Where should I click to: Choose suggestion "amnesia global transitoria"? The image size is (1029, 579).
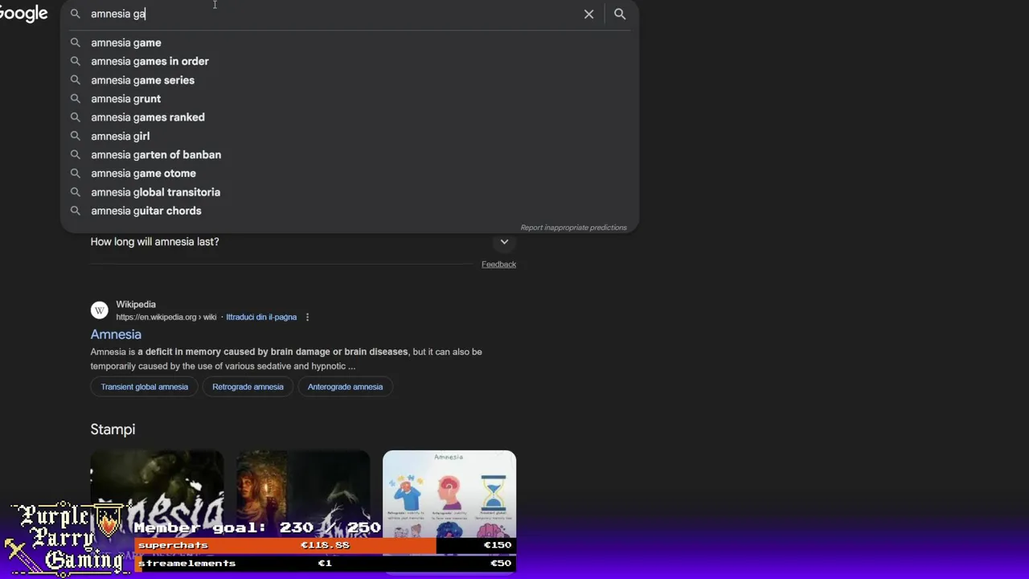[350, 192]
